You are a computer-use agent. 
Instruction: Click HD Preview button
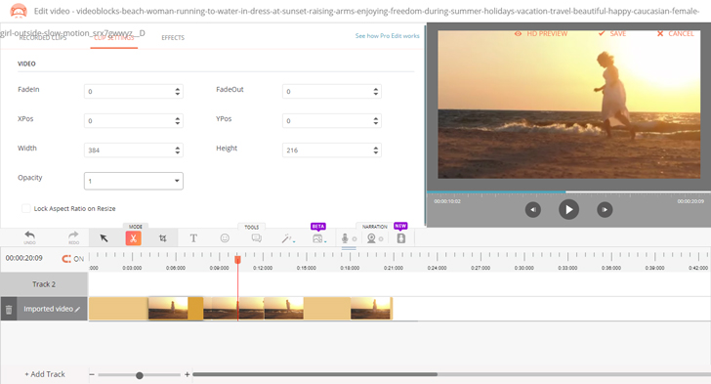click(x=541, y=33)
